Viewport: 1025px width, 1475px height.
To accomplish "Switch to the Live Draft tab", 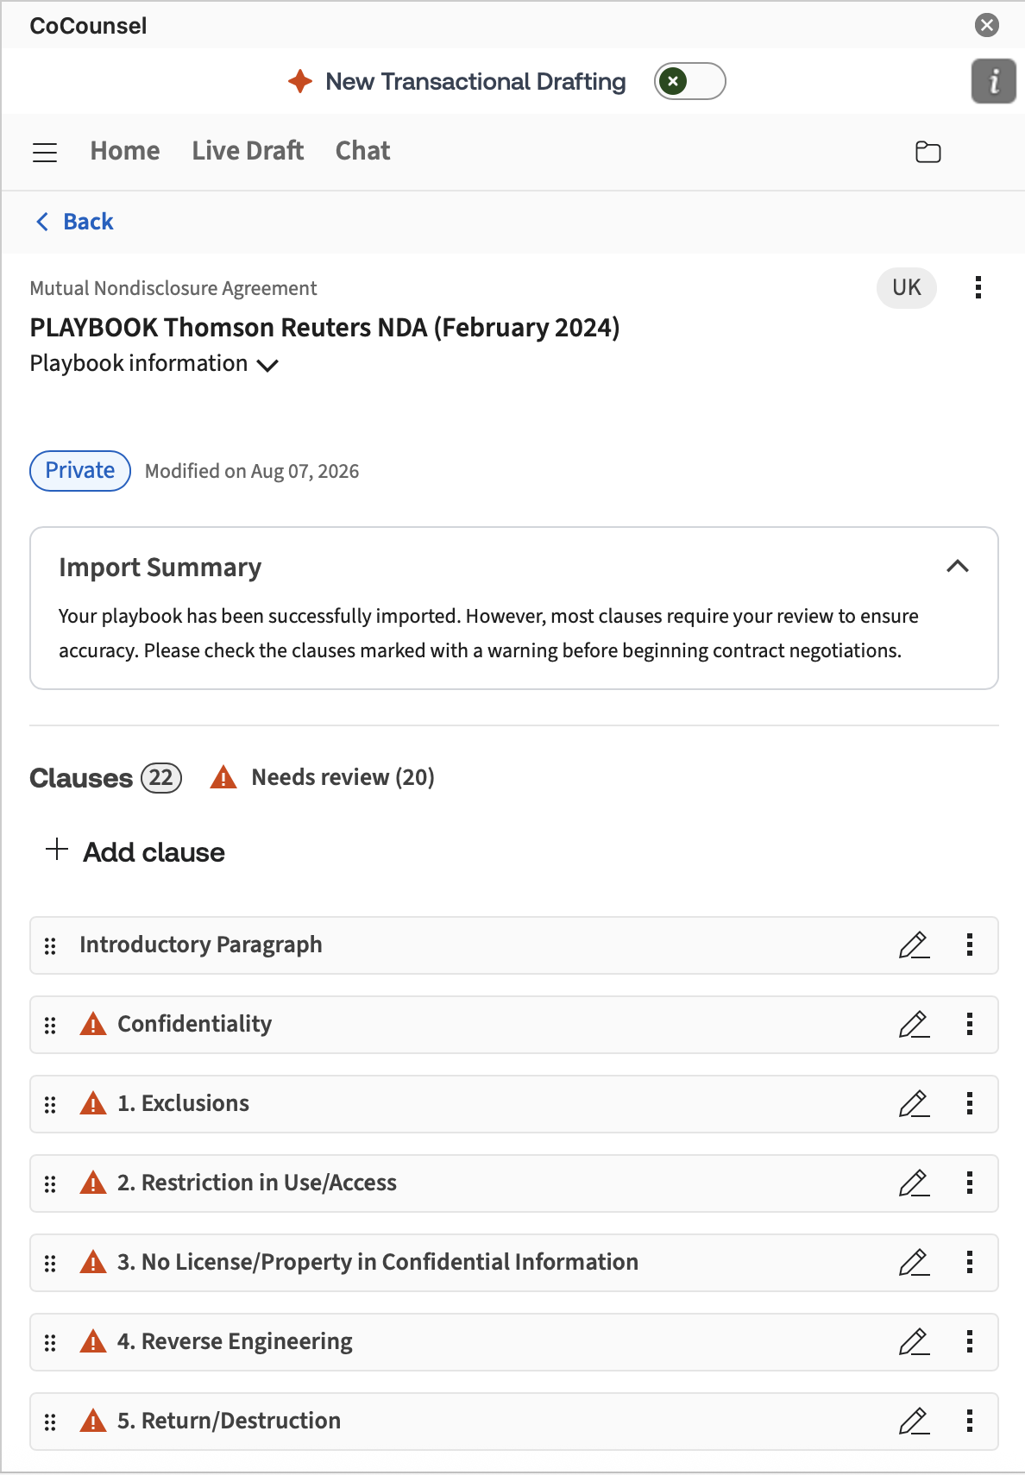I will (x=248, y=151).
